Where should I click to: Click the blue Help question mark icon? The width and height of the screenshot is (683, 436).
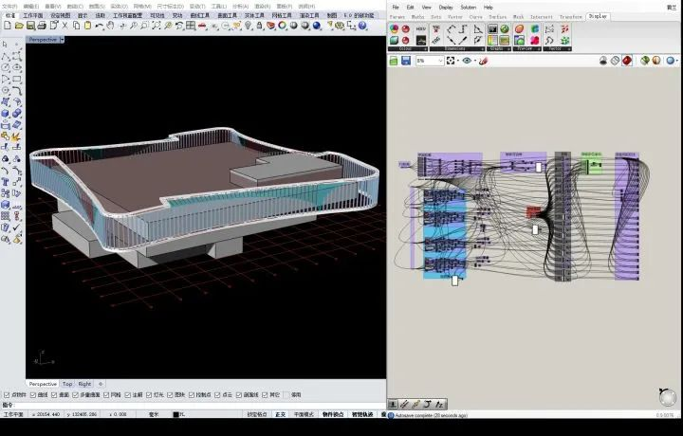(x=362, y=26)
